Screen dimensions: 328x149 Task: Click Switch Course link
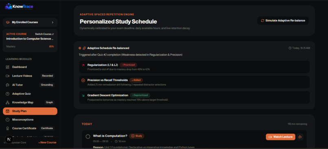click(x=44, y=34)
